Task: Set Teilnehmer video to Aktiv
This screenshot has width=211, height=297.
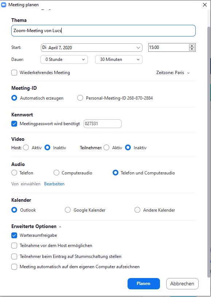Action: click(106, 147)
